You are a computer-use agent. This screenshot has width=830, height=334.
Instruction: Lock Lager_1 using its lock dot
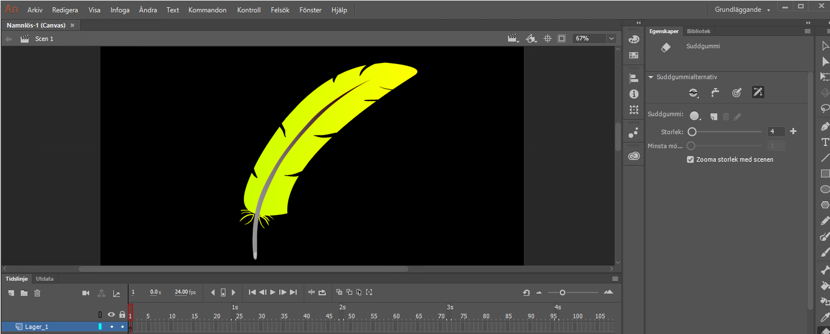[x=122, y=327]
